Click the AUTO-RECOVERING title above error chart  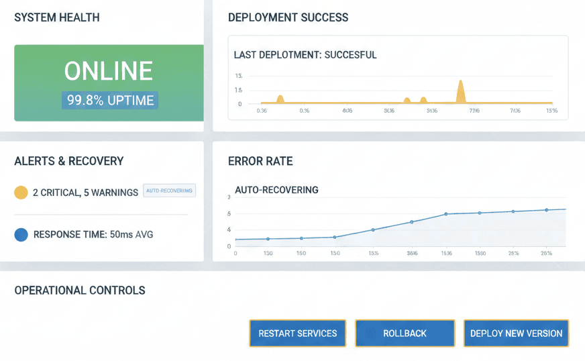(x=276, y=190)
